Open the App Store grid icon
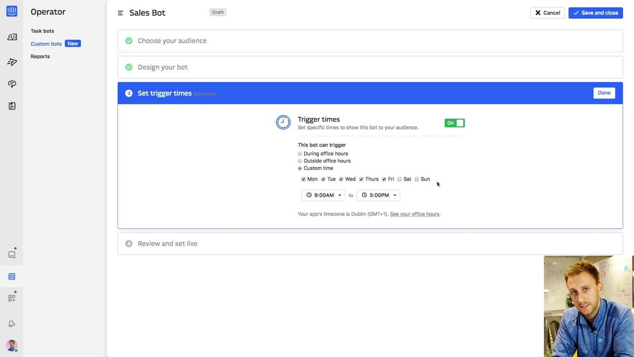Viewport: 634px width, 357px height. tap(12, 299)
